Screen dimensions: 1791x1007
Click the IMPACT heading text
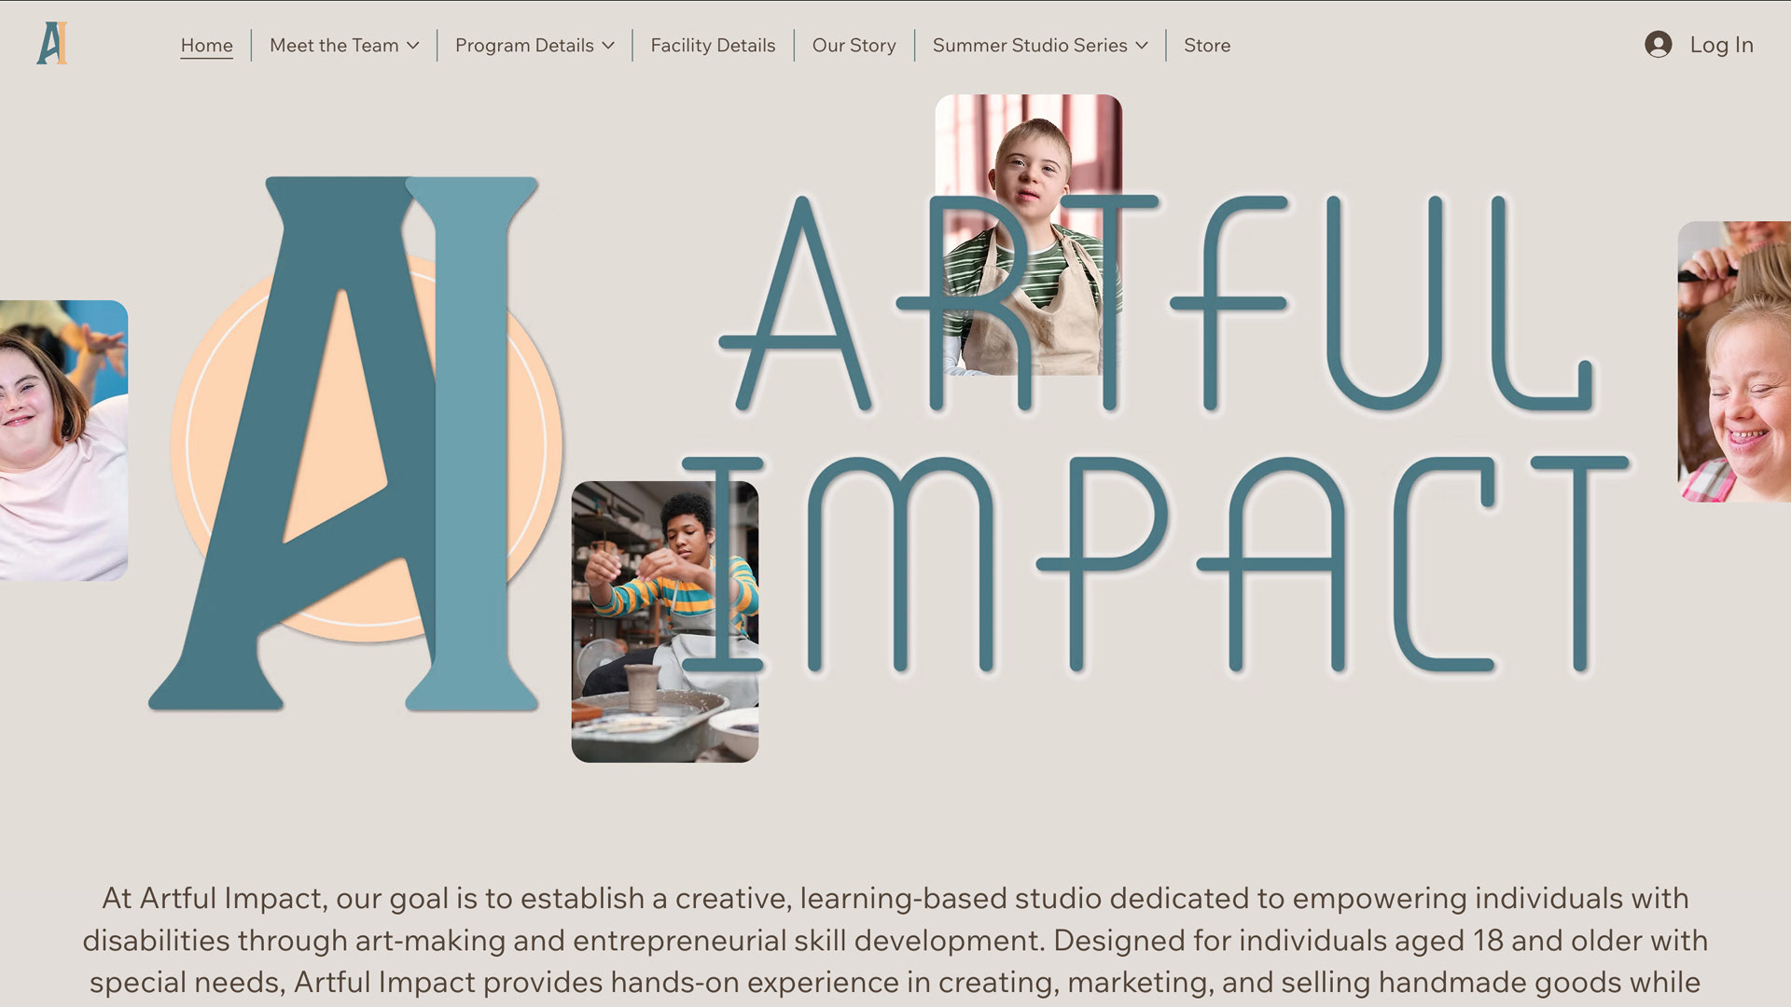(x=1157, y=564)
